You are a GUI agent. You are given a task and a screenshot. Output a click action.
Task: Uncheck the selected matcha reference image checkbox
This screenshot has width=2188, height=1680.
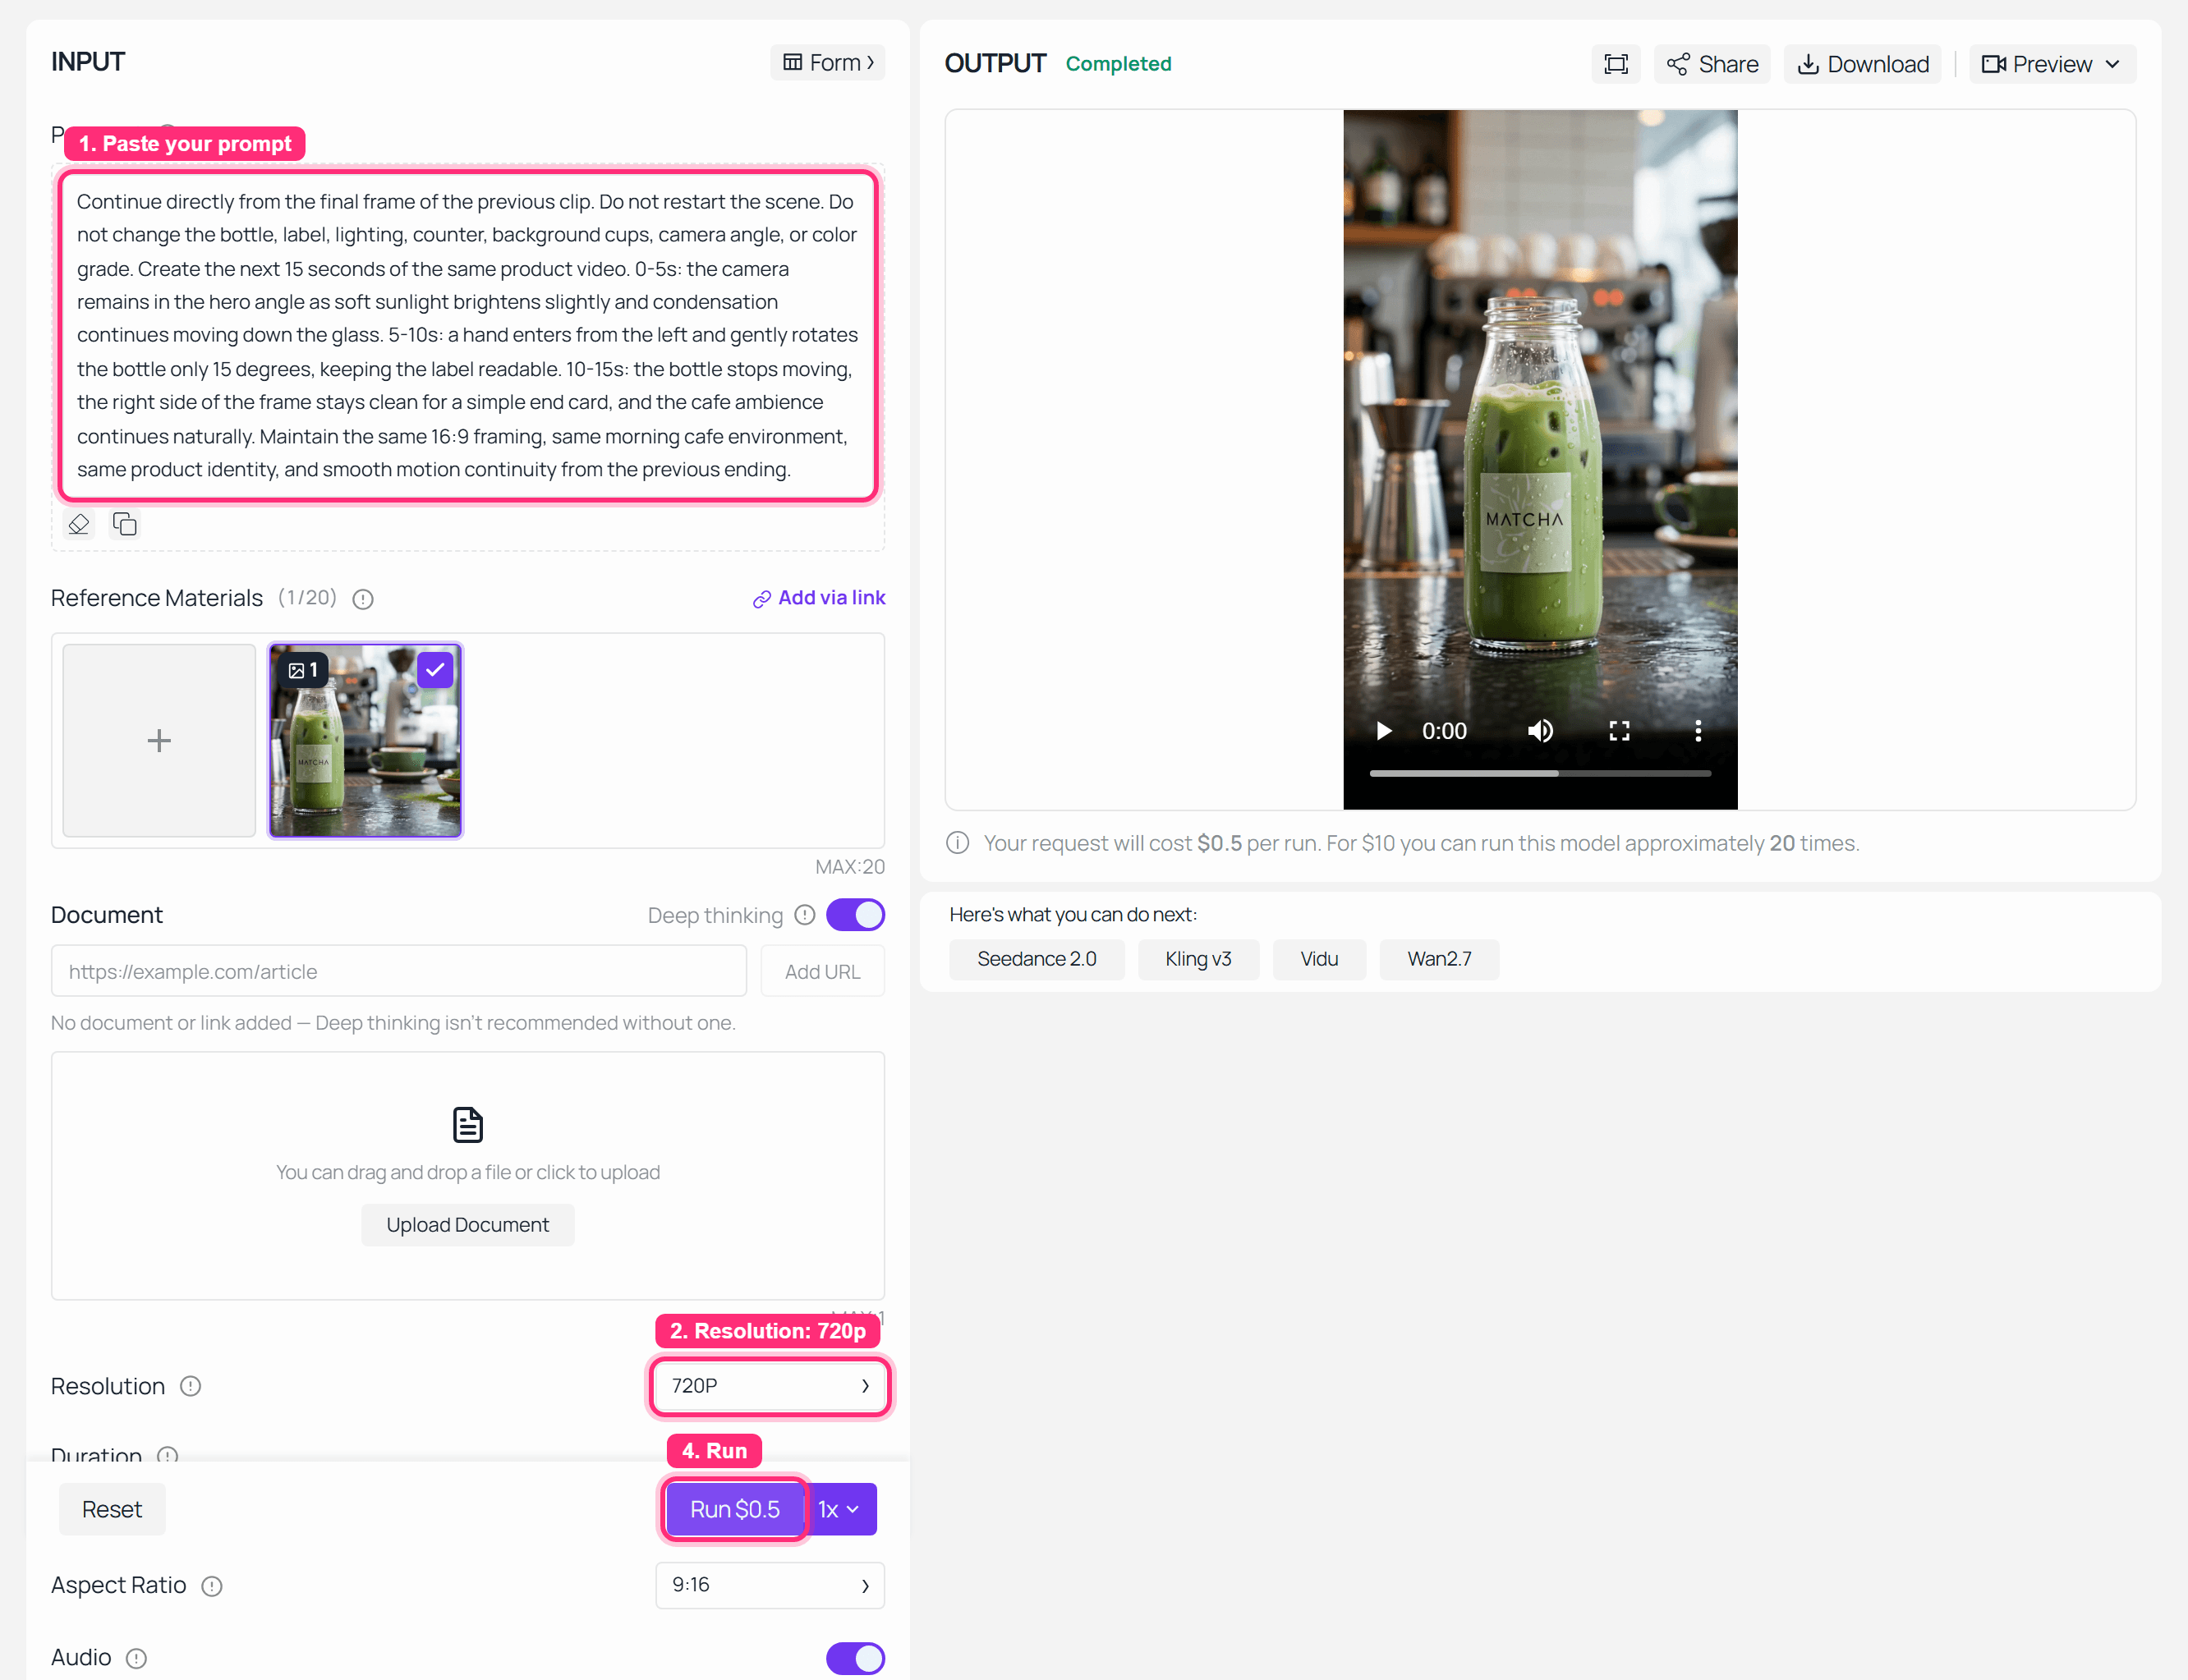(x=435, y=670)
